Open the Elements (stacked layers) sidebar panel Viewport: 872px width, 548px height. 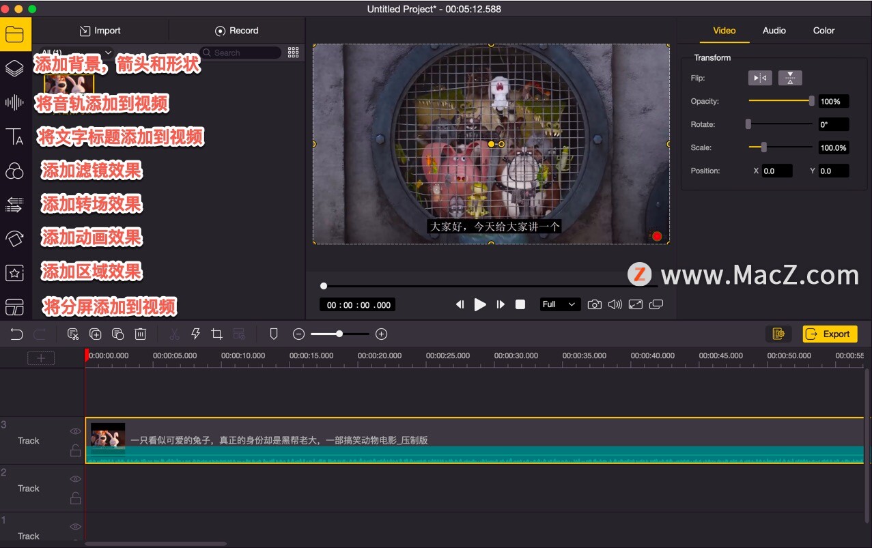click(14, 68)
